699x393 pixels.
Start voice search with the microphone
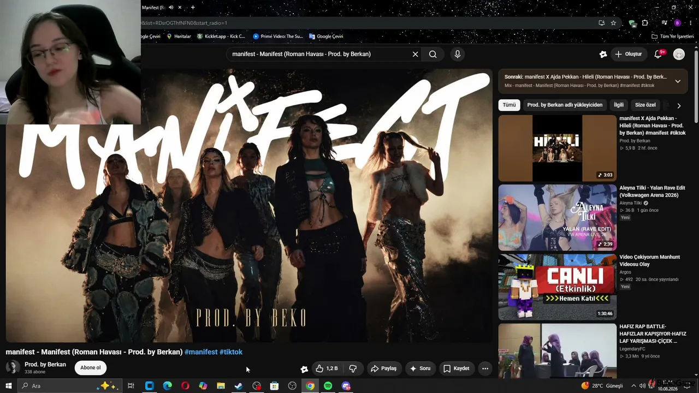click(458, 54)
